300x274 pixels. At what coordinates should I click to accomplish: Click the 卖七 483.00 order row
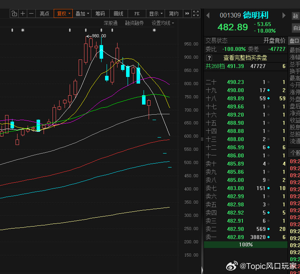coord(246,188)
